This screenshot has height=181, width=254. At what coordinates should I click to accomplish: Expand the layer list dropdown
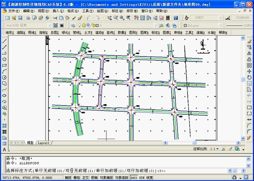(156, 25)
